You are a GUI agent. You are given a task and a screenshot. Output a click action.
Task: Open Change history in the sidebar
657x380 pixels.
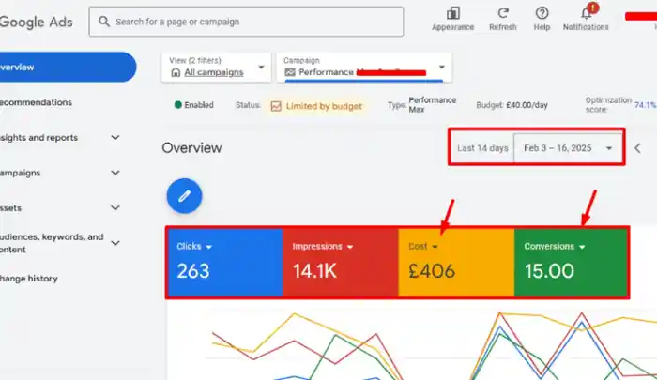[29, 278]
